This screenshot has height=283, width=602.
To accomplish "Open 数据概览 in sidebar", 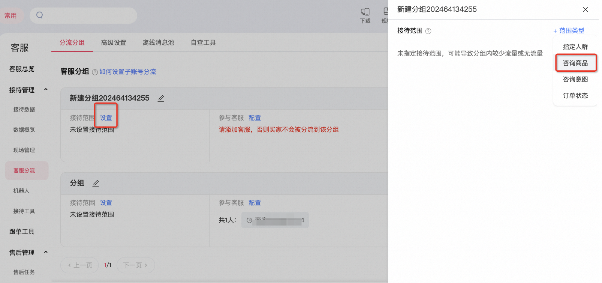I will [x=24, y=130].
